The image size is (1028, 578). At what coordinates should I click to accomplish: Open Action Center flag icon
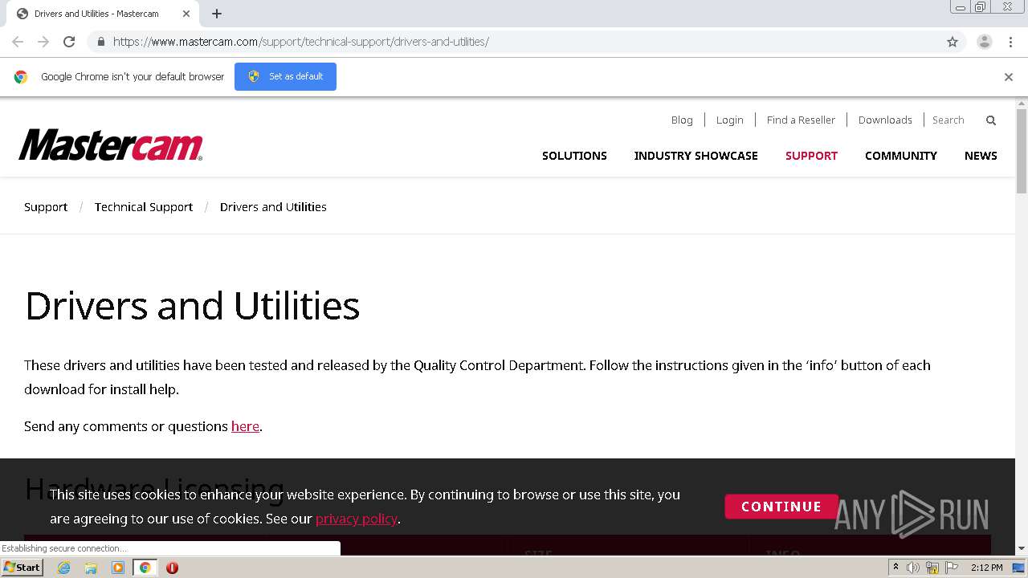pos(952,568)
